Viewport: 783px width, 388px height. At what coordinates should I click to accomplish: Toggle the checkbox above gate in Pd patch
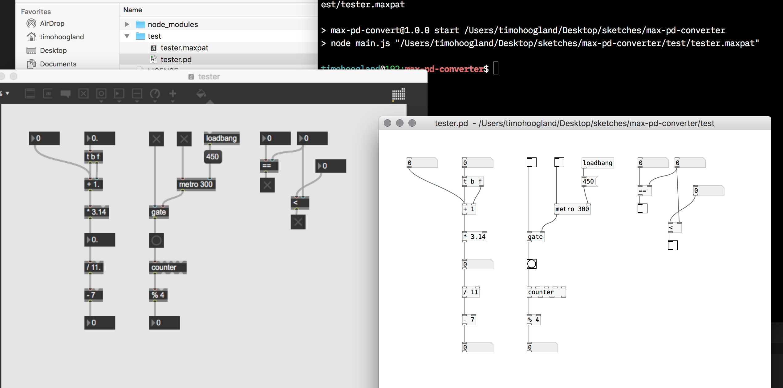tap(531, 162)
